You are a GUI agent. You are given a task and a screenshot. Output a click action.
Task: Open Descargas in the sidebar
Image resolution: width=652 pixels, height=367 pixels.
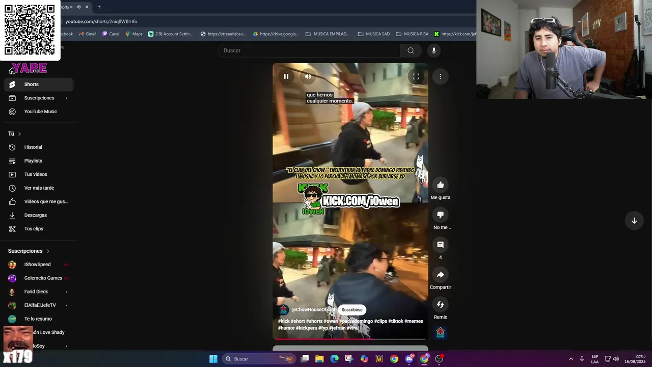point(39,215)
